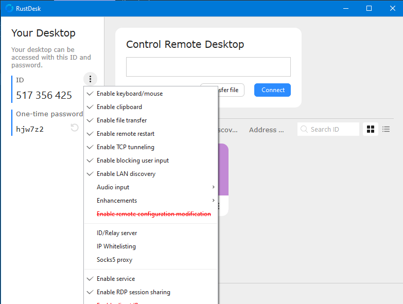Switch to grid view of peers

coord(371,129)
